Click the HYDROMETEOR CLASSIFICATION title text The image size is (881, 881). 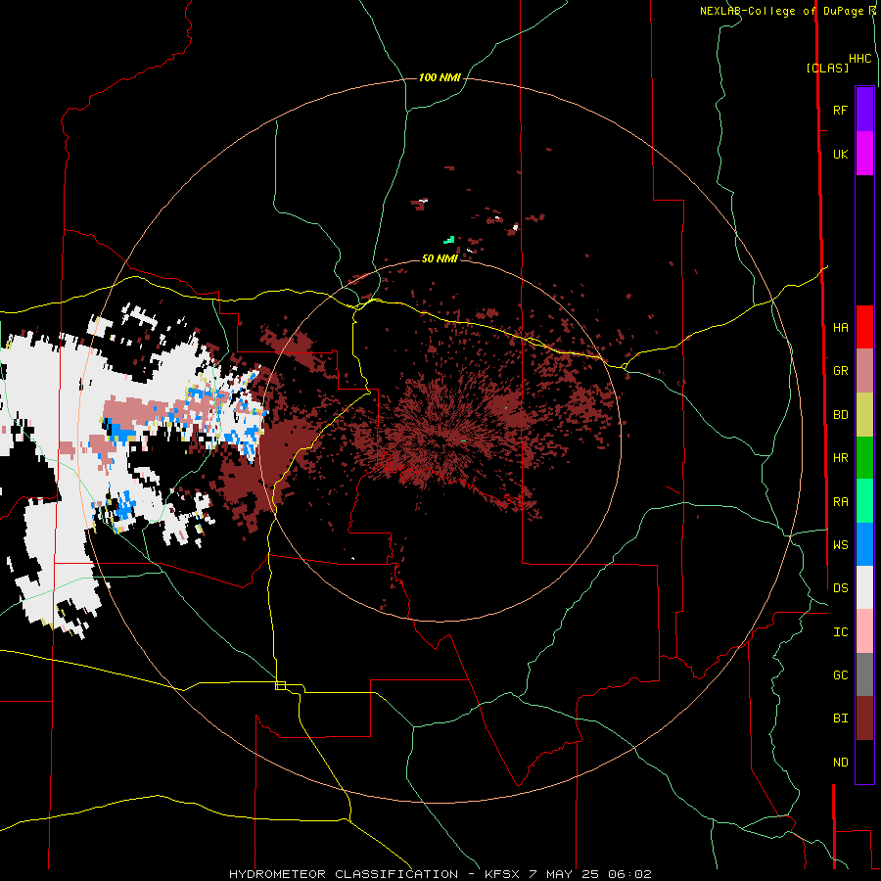(x=344, y=874)
